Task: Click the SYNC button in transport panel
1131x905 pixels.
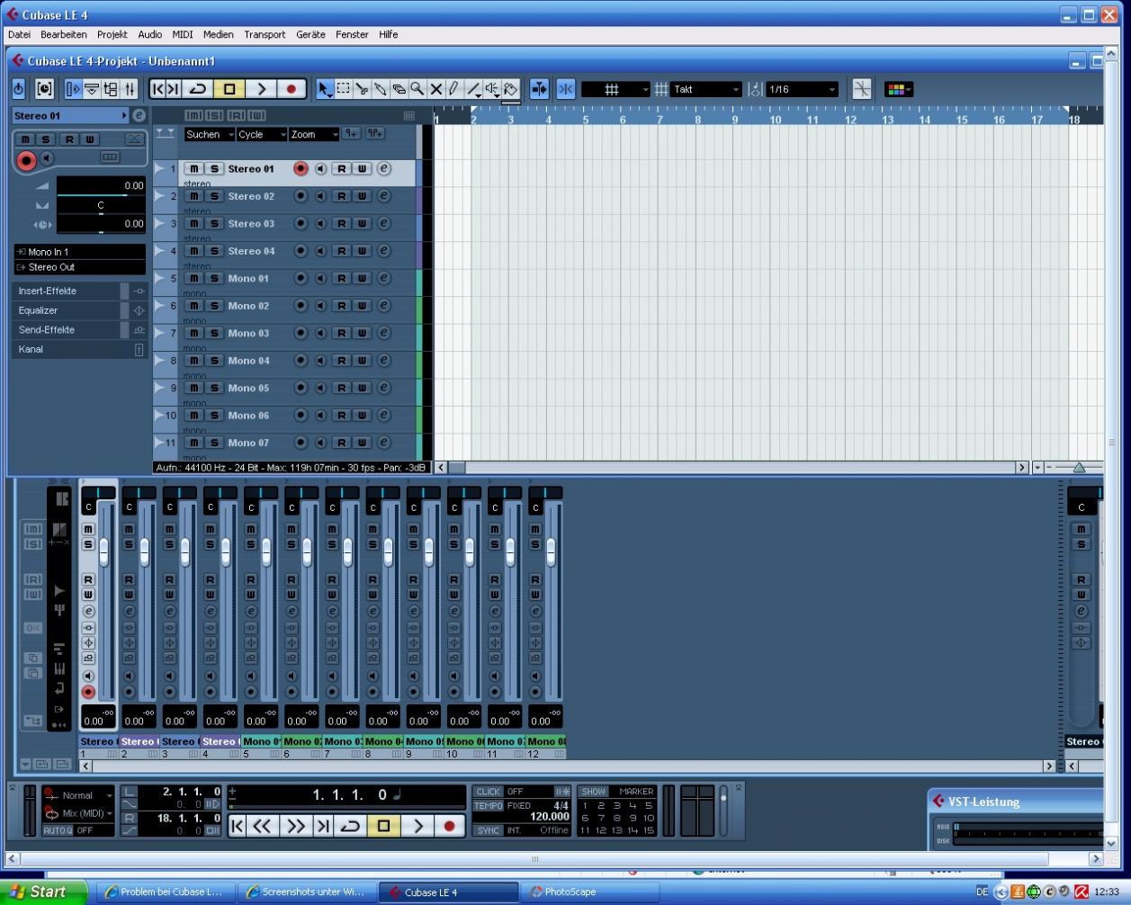Action: (488, 830)
